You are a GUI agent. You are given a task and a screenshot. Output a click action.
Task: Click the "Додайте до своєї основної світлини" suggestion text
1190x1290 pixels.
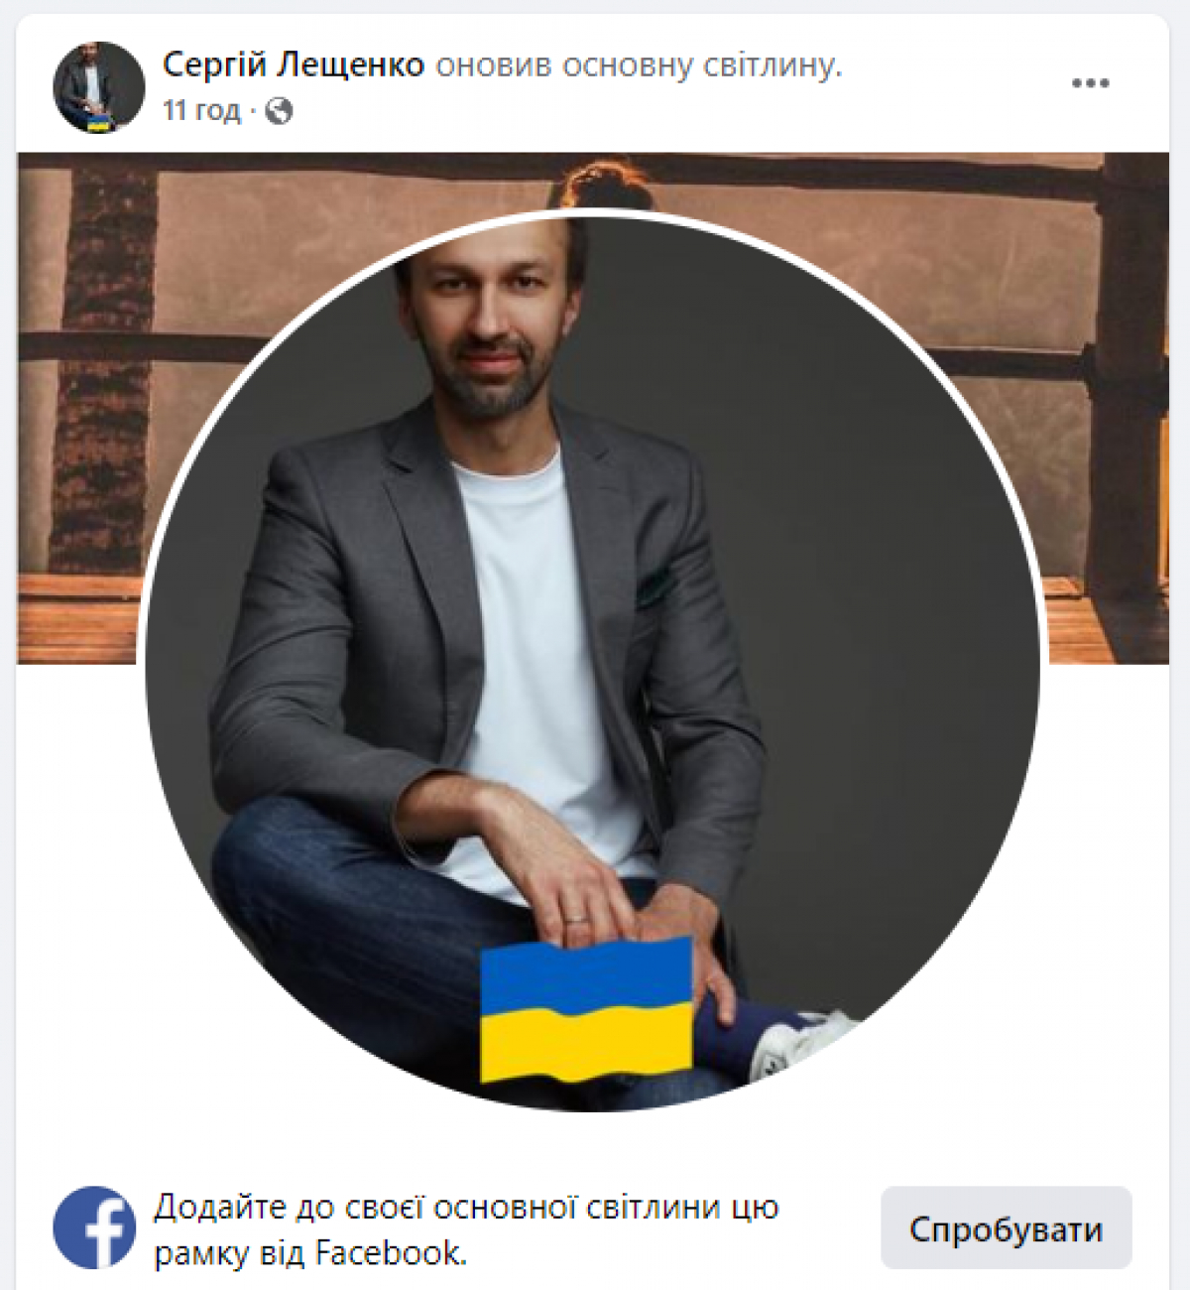466,1229
